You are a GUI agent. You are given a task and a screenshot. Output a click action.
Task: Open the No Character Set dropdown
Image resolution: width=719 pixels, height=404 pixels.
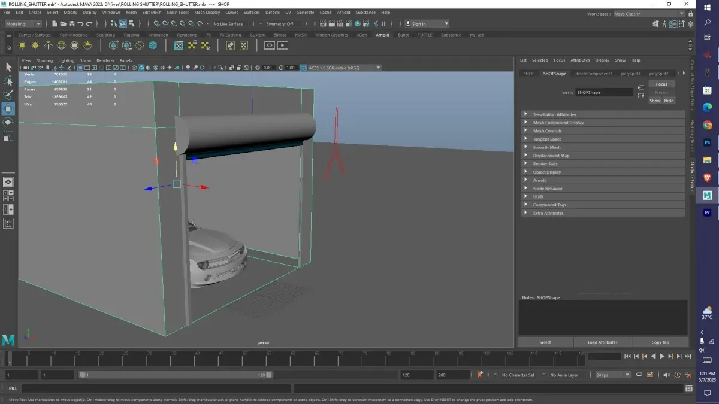point(519,375)
